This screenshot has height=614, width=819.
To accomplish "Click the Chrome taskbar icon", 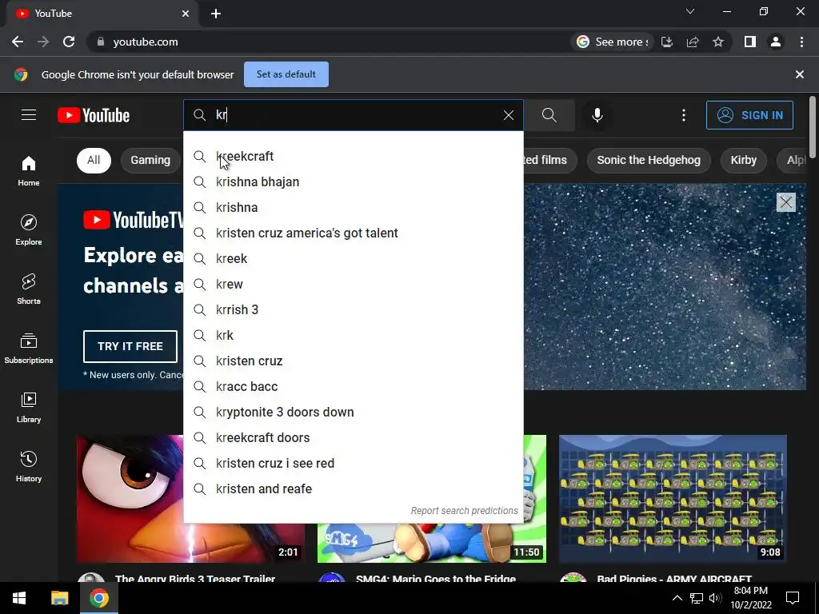I will pos(98,598).
